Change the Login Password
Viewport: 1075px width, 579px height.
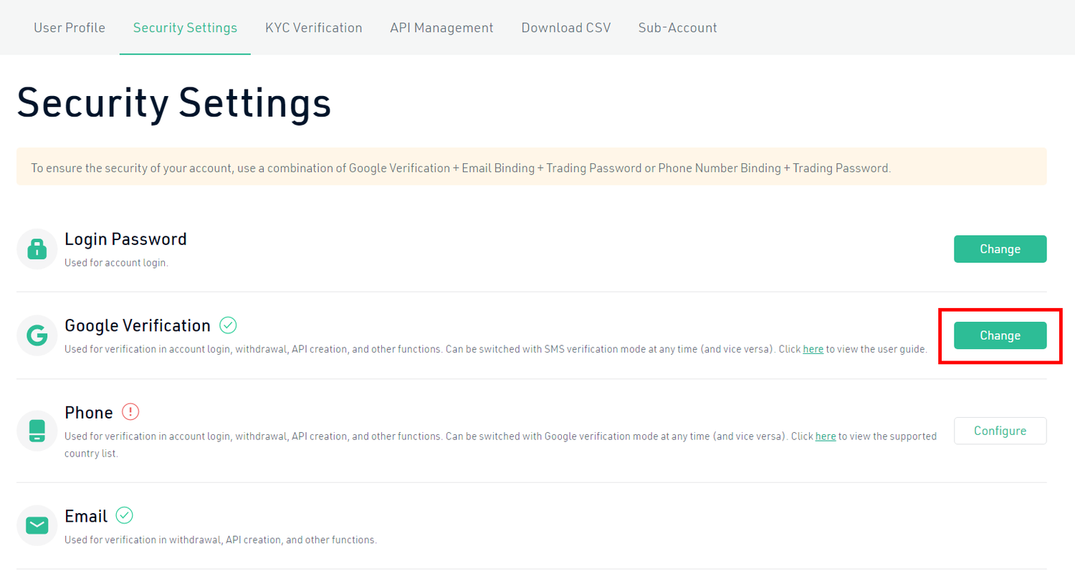tap(1000, 249)
